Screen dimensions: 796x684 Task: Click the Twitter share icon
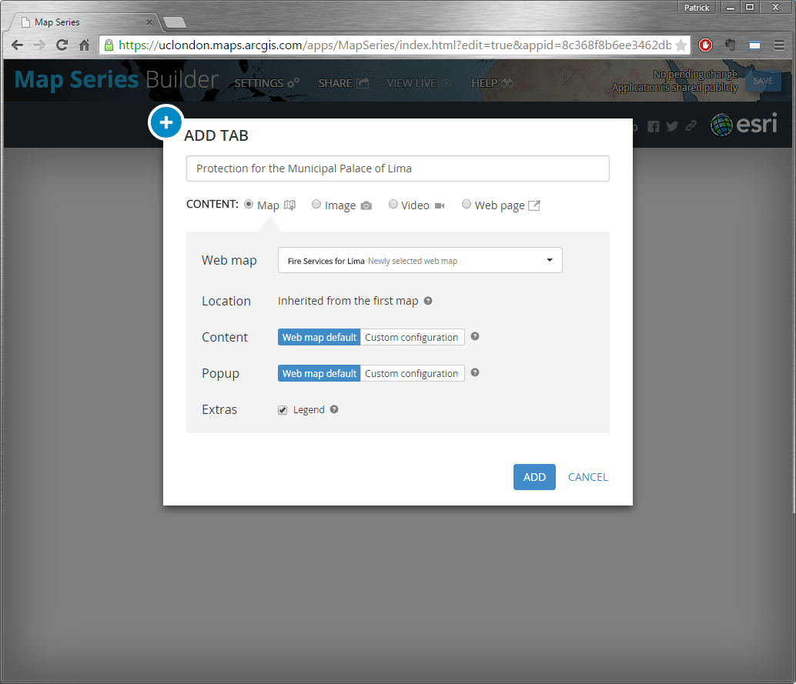672,127
